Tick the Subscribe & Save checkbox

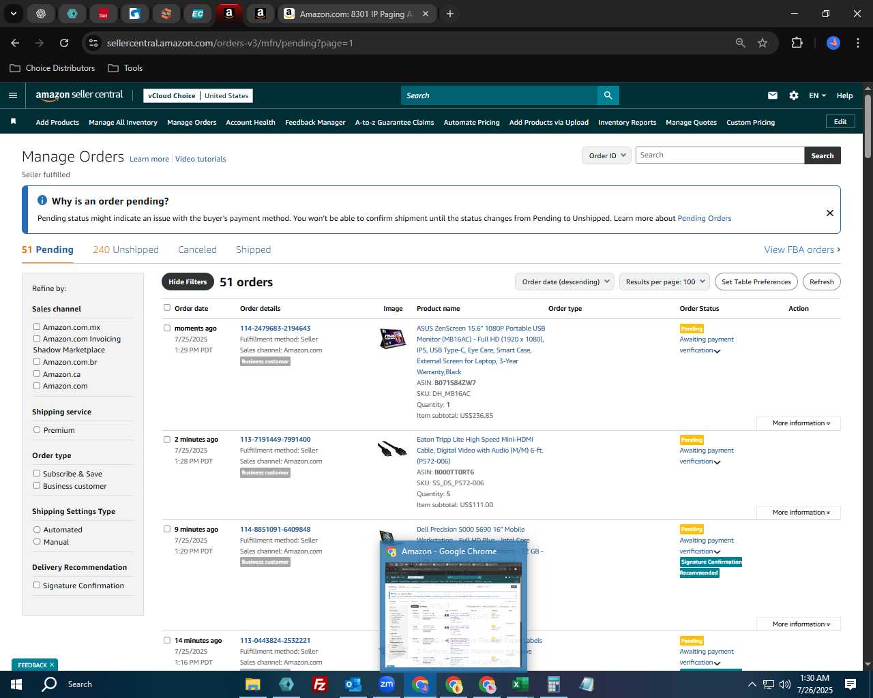[x=37, y=474]
